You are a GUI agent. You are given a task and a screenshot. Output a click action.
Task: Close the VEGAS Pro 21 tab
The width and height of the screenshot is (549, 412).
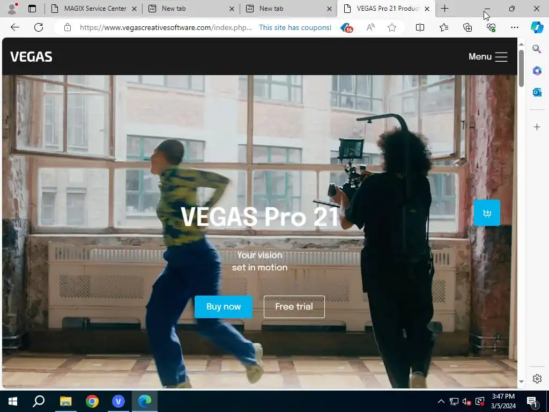coord(427,9)
